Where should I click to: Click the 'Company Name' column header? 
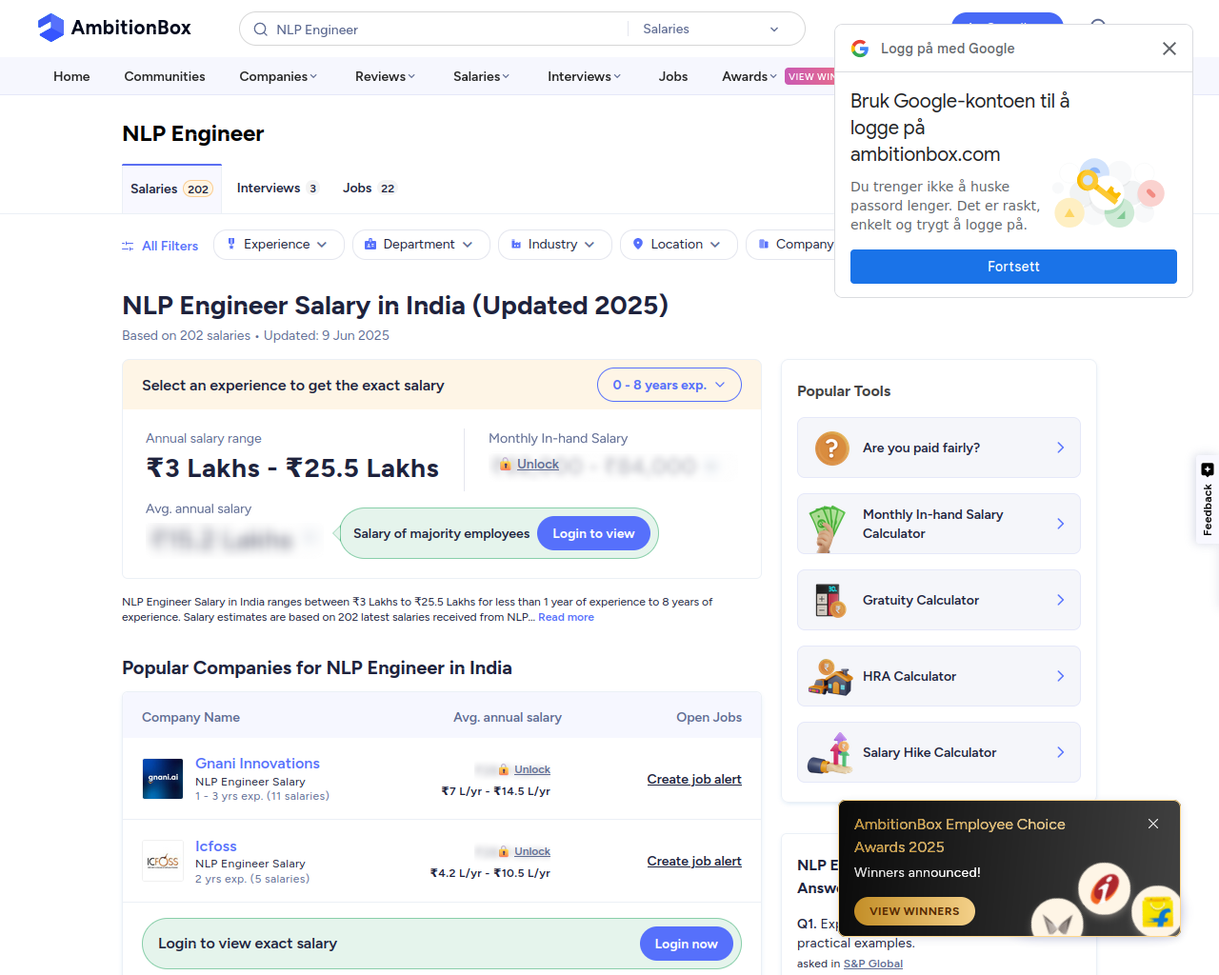click(x=190, y=717)
